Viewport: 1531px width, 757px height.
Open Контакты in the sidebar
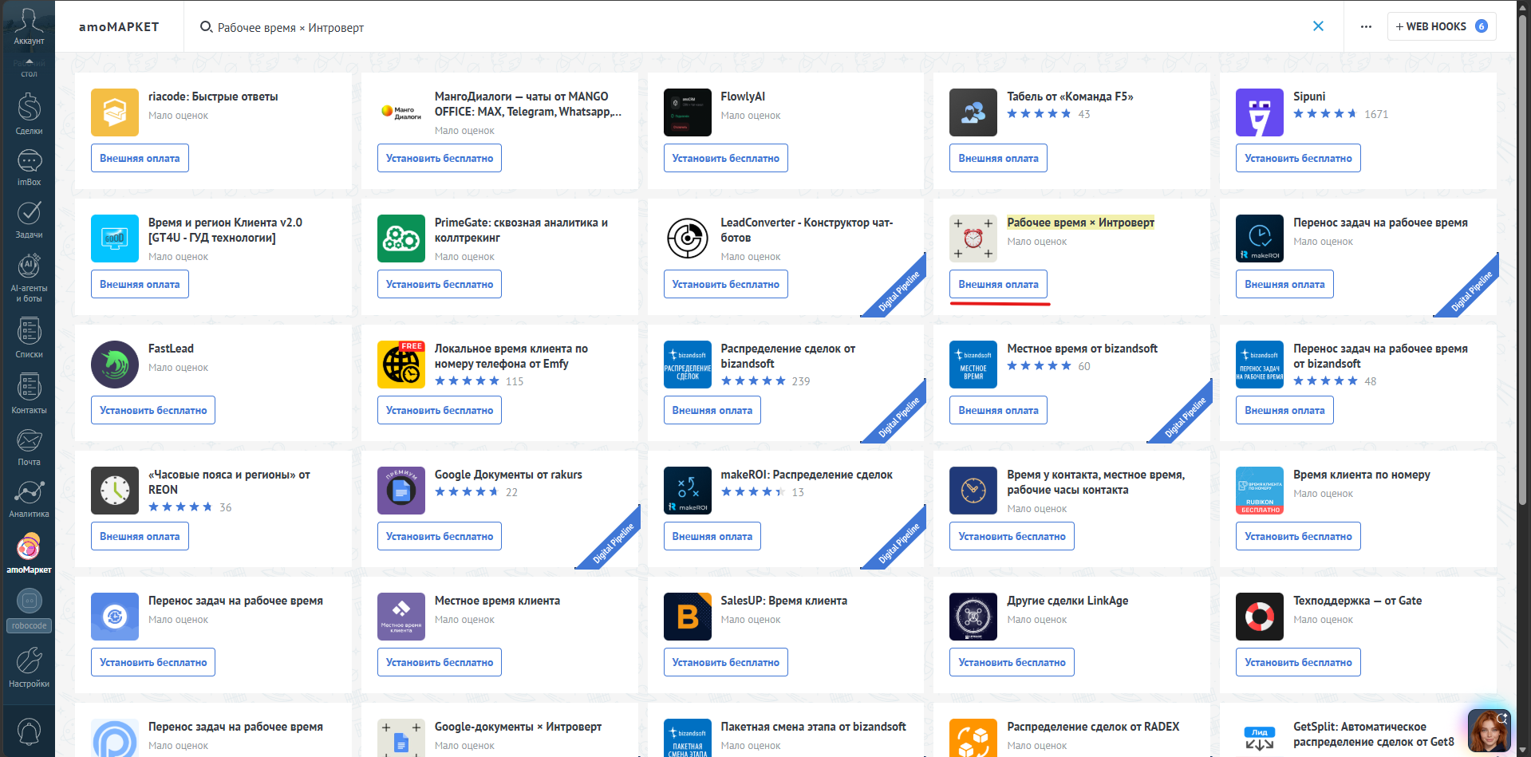pyautogui.click(x=29, y=393)
